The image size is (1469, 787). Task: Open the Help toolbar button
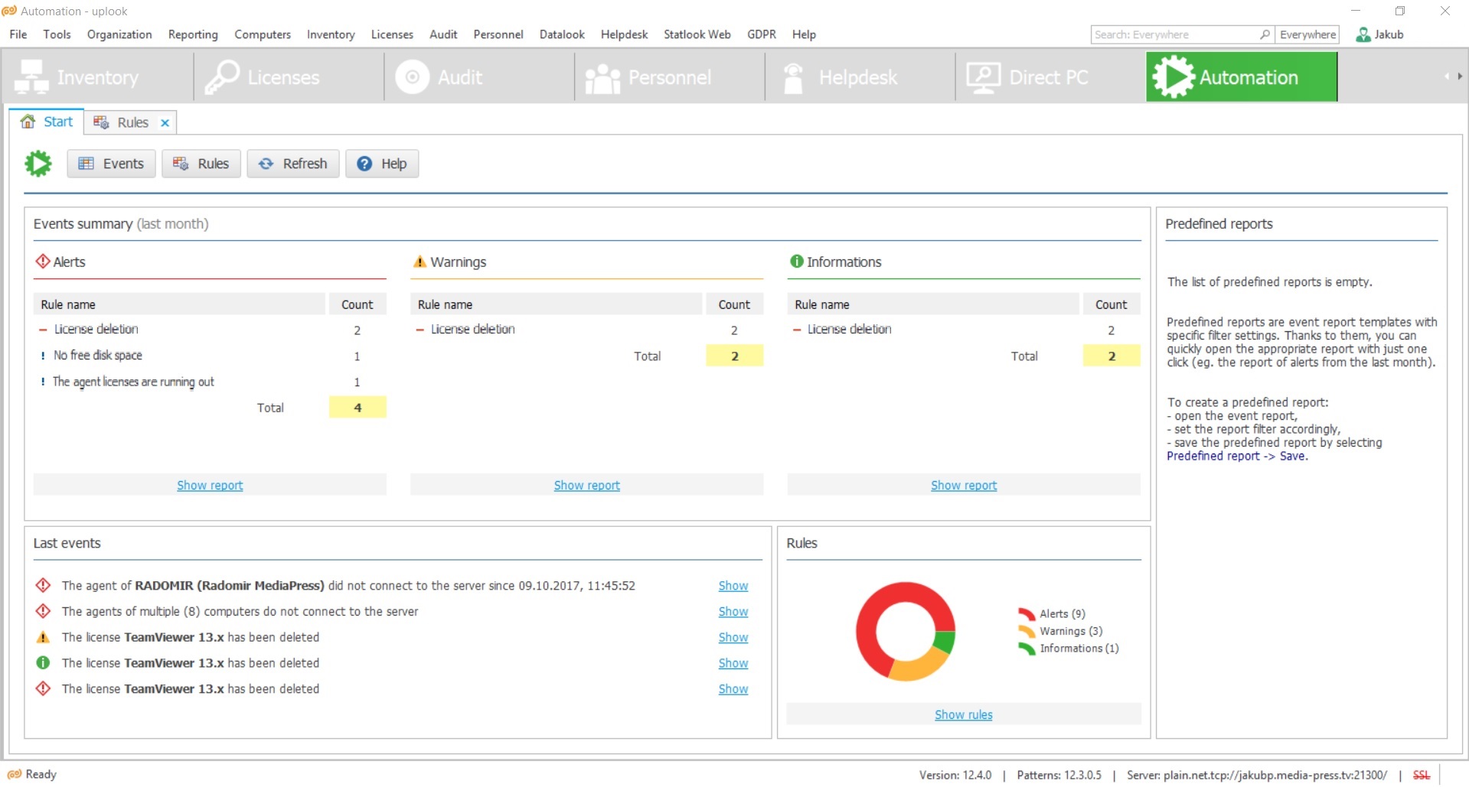[382, 164]
